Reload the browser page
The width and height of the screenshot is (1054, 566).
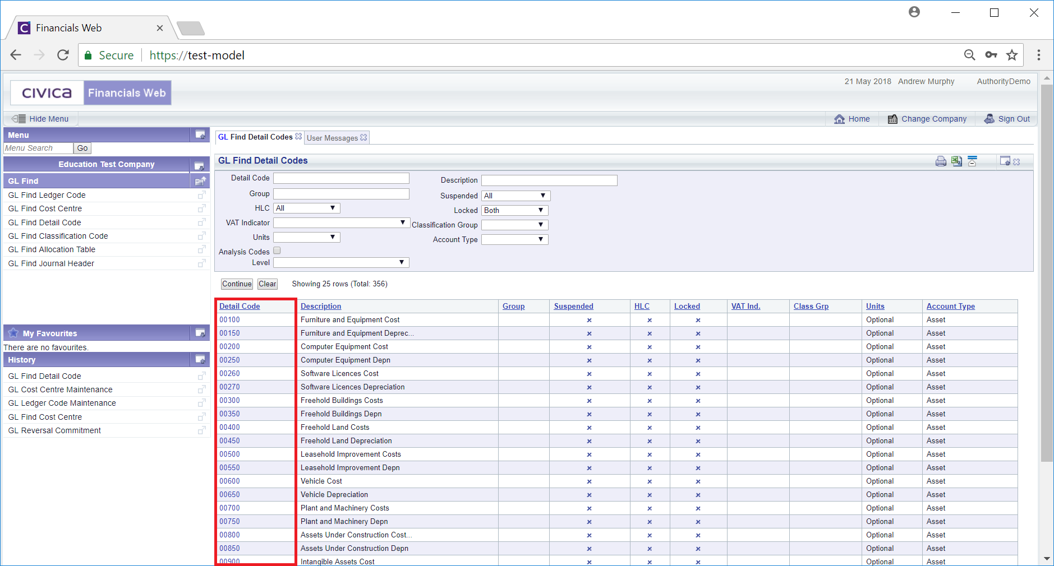(63, 55)
